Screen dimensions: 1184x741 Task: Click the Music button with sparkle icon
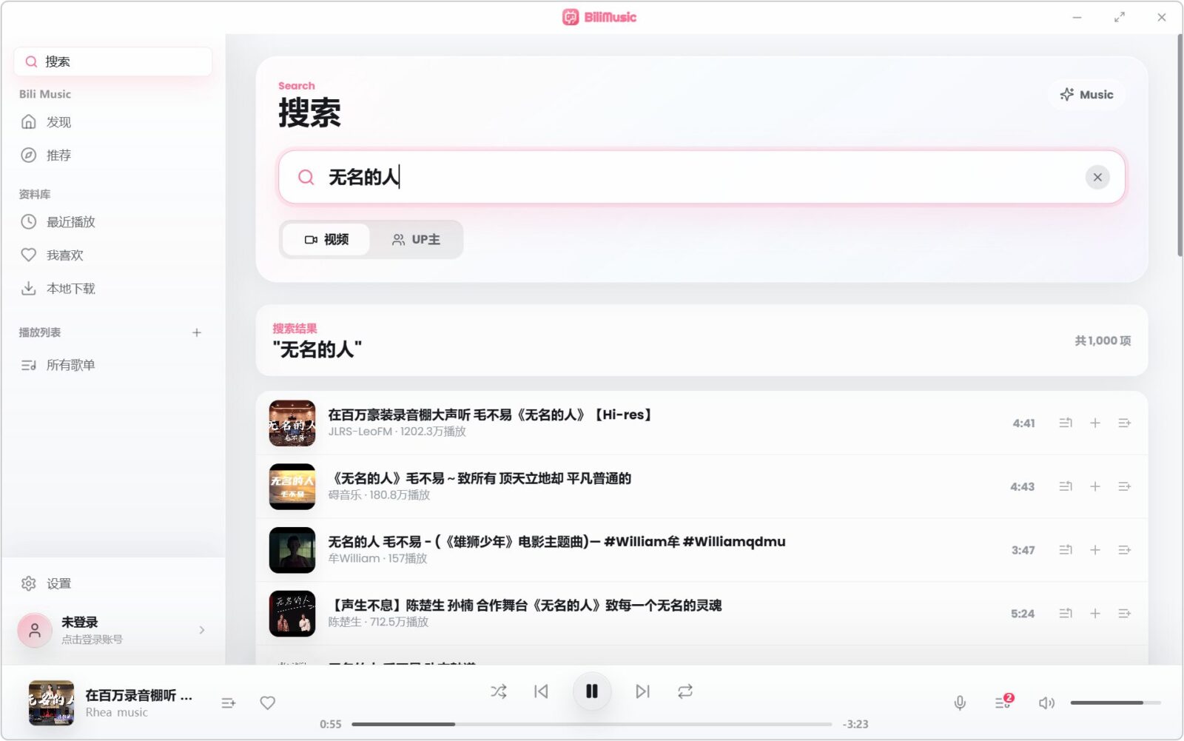[1087, 95]
